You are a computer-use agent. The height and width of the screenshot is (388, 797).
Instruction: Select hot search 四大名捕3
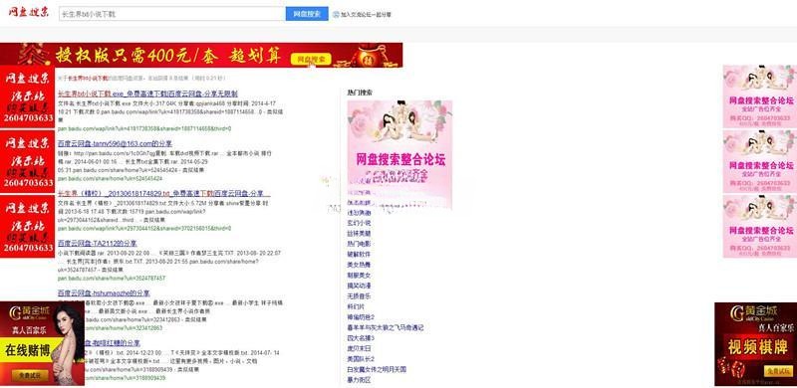361,337
